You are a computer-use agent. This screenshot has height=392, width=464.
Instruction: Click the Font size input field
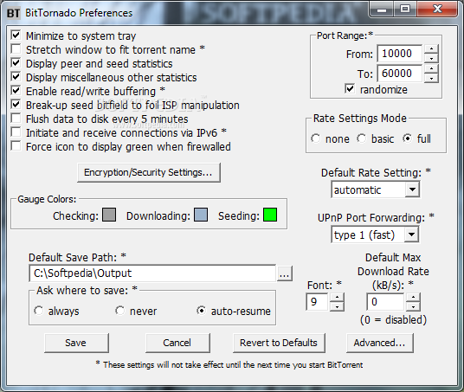(x=317, y=302)
